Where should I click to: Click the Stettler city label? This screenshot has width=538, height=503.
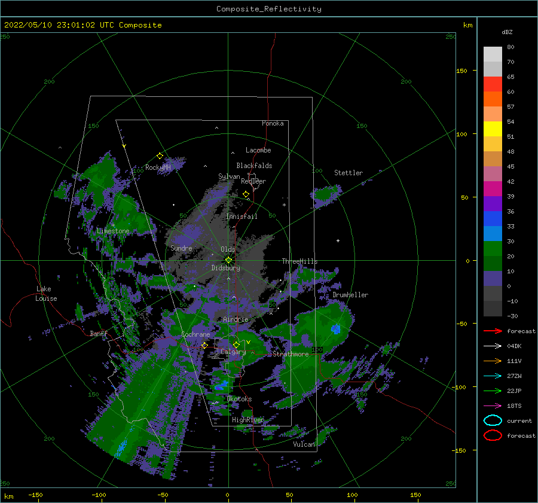[349, 173]
